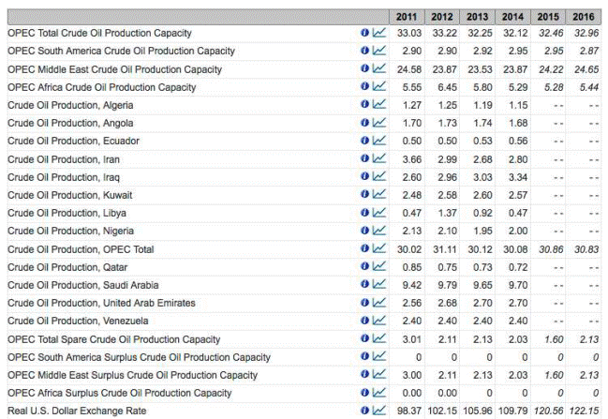Image resolution: width=608 pixels, height=419 pixels.
Task: Click info icon for Crude Oil Production, Nigeria
Action: [364, 230]
